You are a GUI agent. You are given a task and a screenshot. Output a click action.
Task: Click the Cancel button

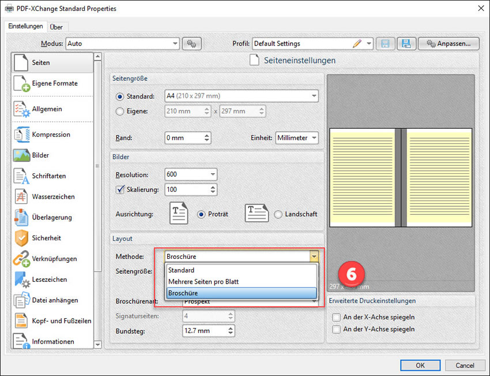click(465, 366)
